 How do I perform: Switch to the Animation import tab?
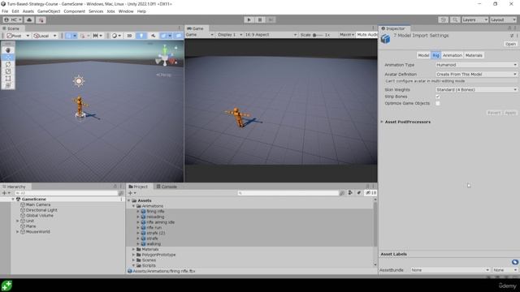[452, 55]
